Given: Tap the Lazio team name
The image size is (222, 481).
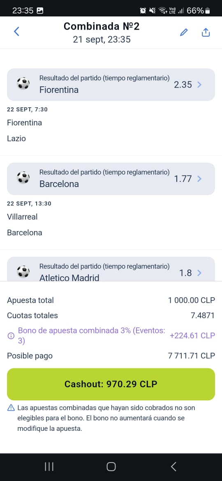Looking at the screenshot, I should (16, 139).
